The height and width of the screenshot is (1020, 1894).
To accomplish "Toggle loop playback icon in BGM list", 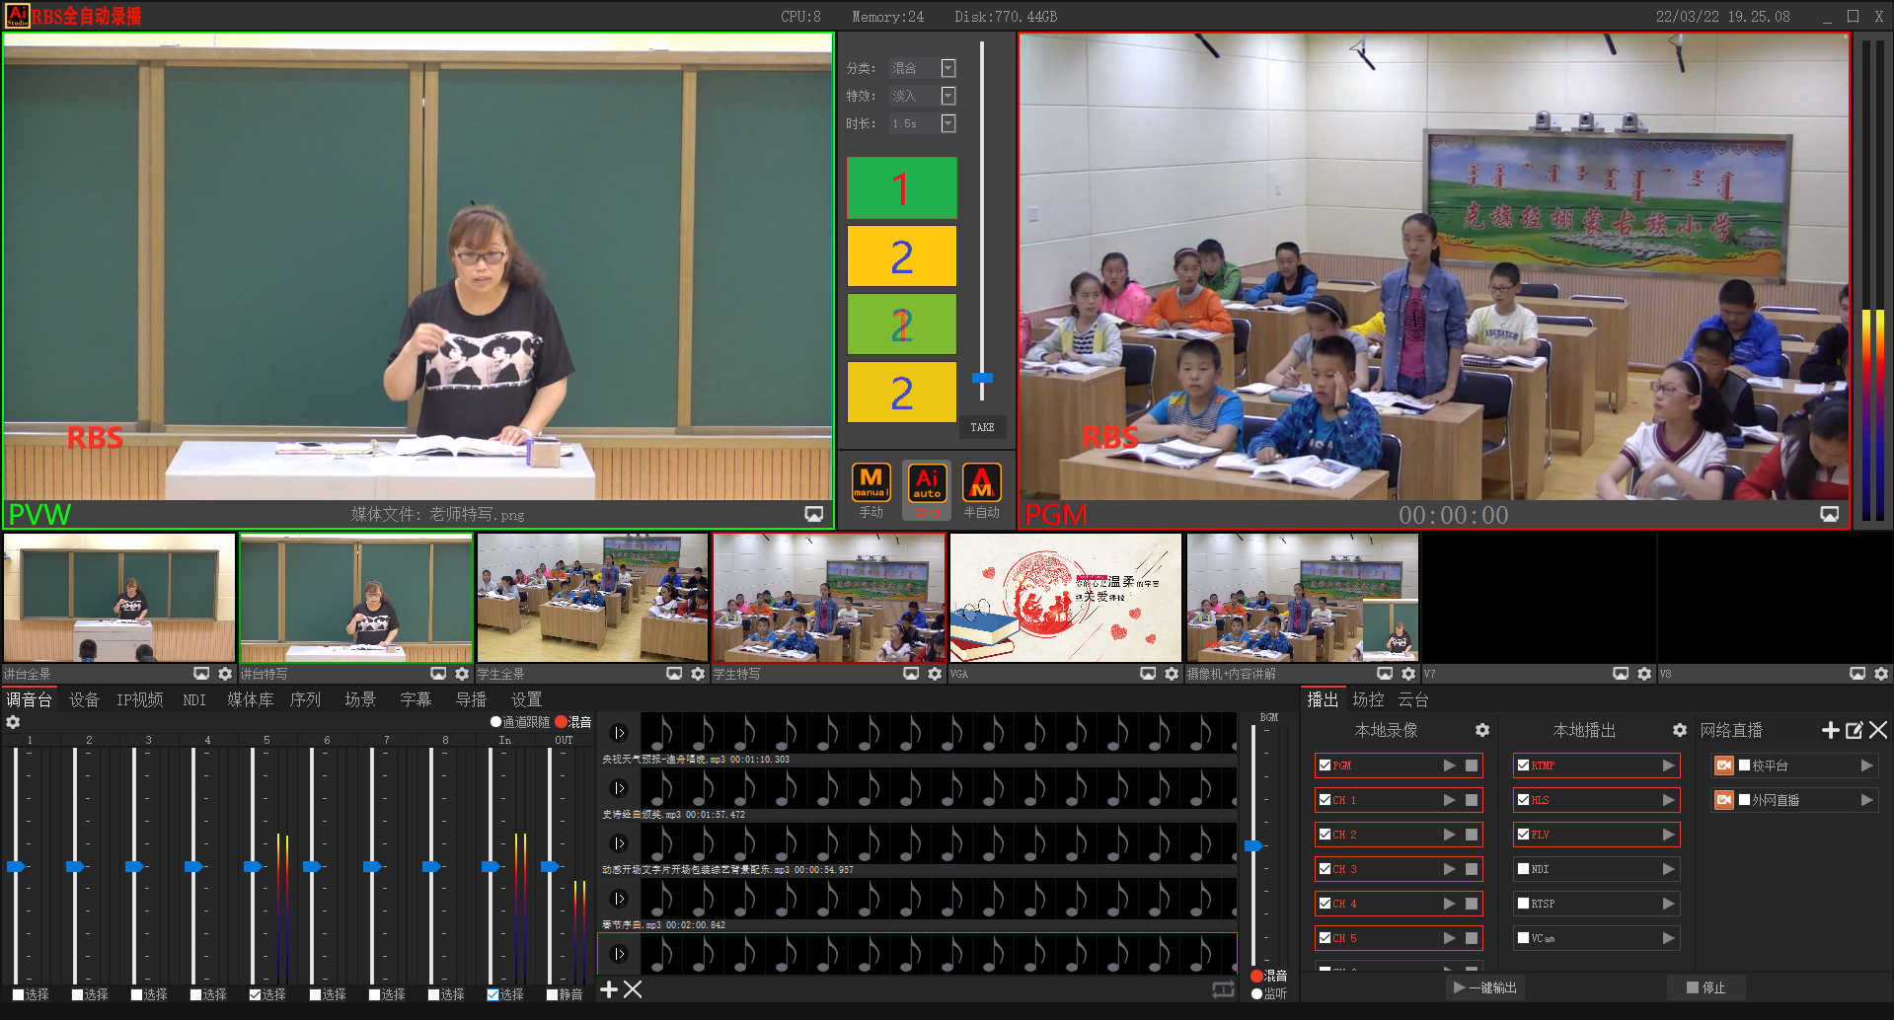I will tap(1223, 989).
